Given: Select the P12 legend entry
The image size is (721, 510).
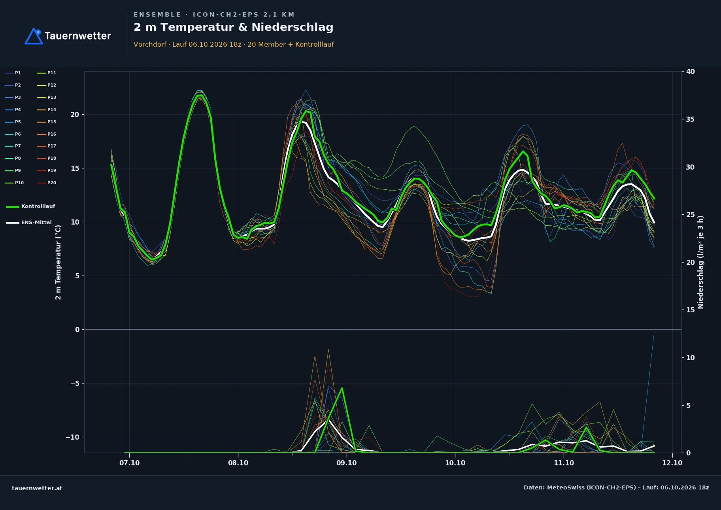Looking at the screenshot, I should click(x=47, y=85).
